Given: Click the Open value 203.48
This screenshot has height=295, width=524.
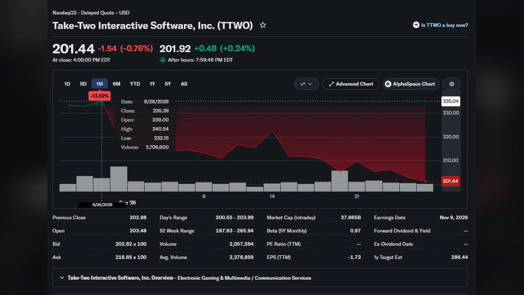Looking at the screenshot, I should pos(138,231).
